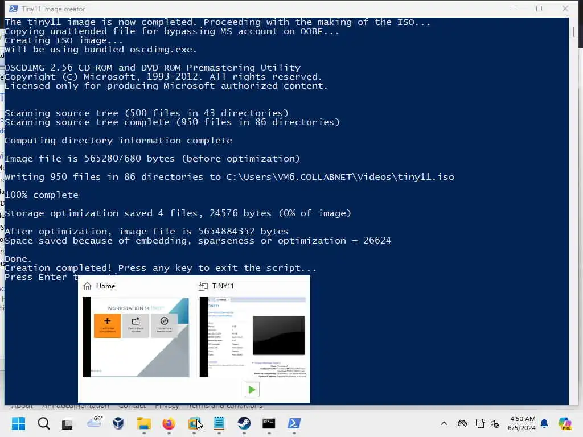This screenshot has height=437, width=583.
Task: Click the PowerShell taskbar icon
Action: click(294, 423)
